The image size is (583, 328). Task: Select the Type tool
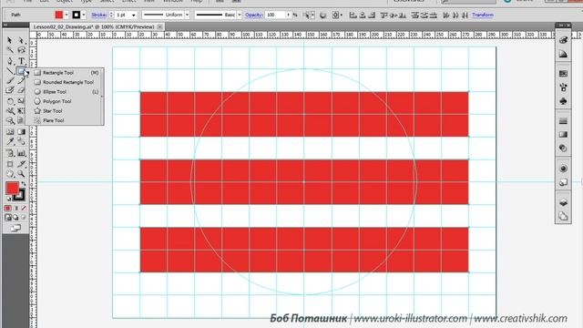click(22, 61)
